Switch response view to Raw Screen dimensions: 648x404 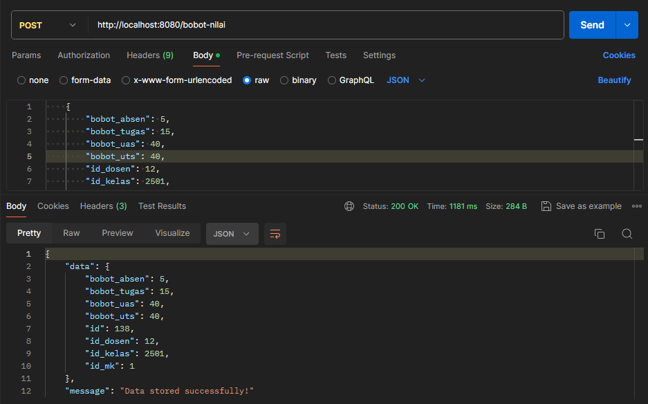[x=71, y=233]
